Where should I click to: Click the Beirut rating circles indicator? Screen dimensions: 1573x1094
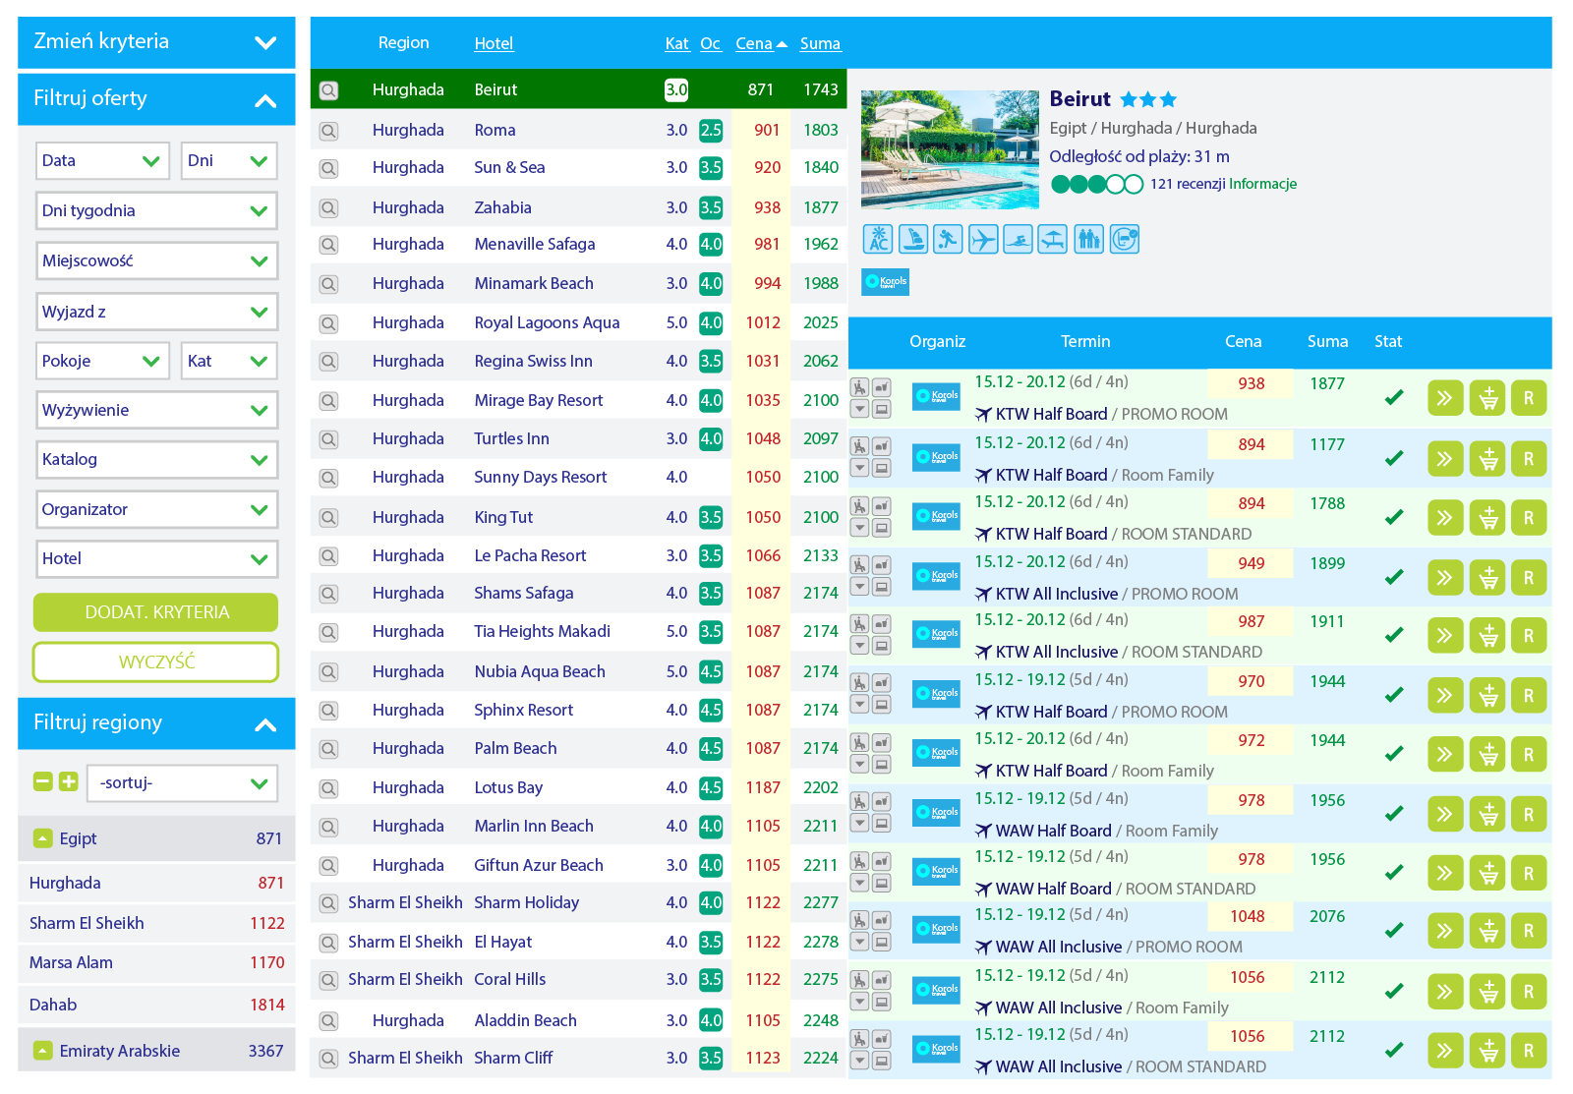coord(1096,184)
